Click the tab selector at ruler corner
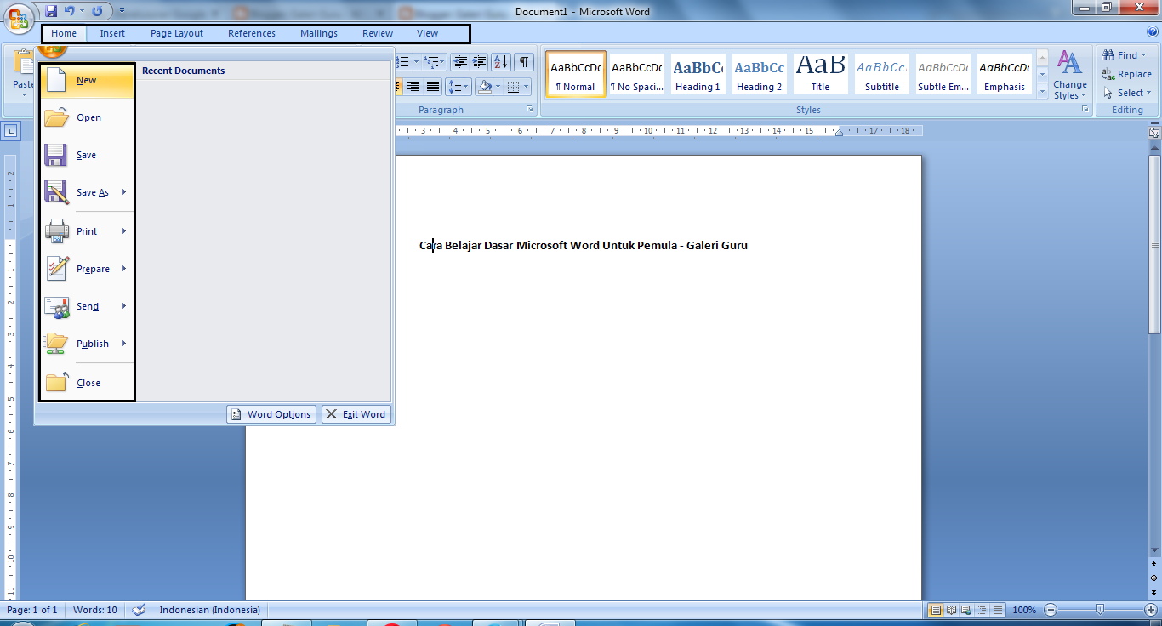 (11, 131)
